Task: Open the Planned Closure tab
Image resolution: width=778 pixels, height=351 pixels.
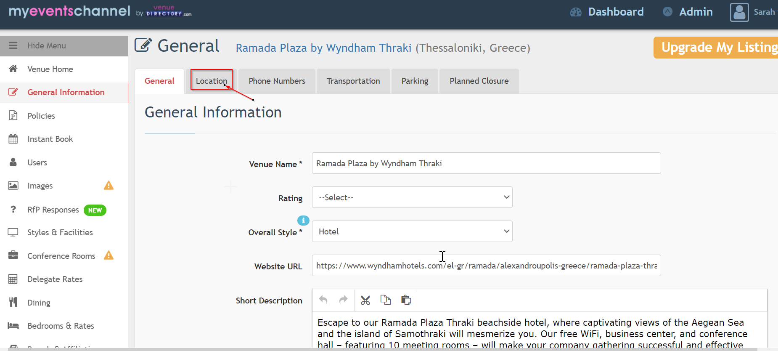Action: point(479,81)
